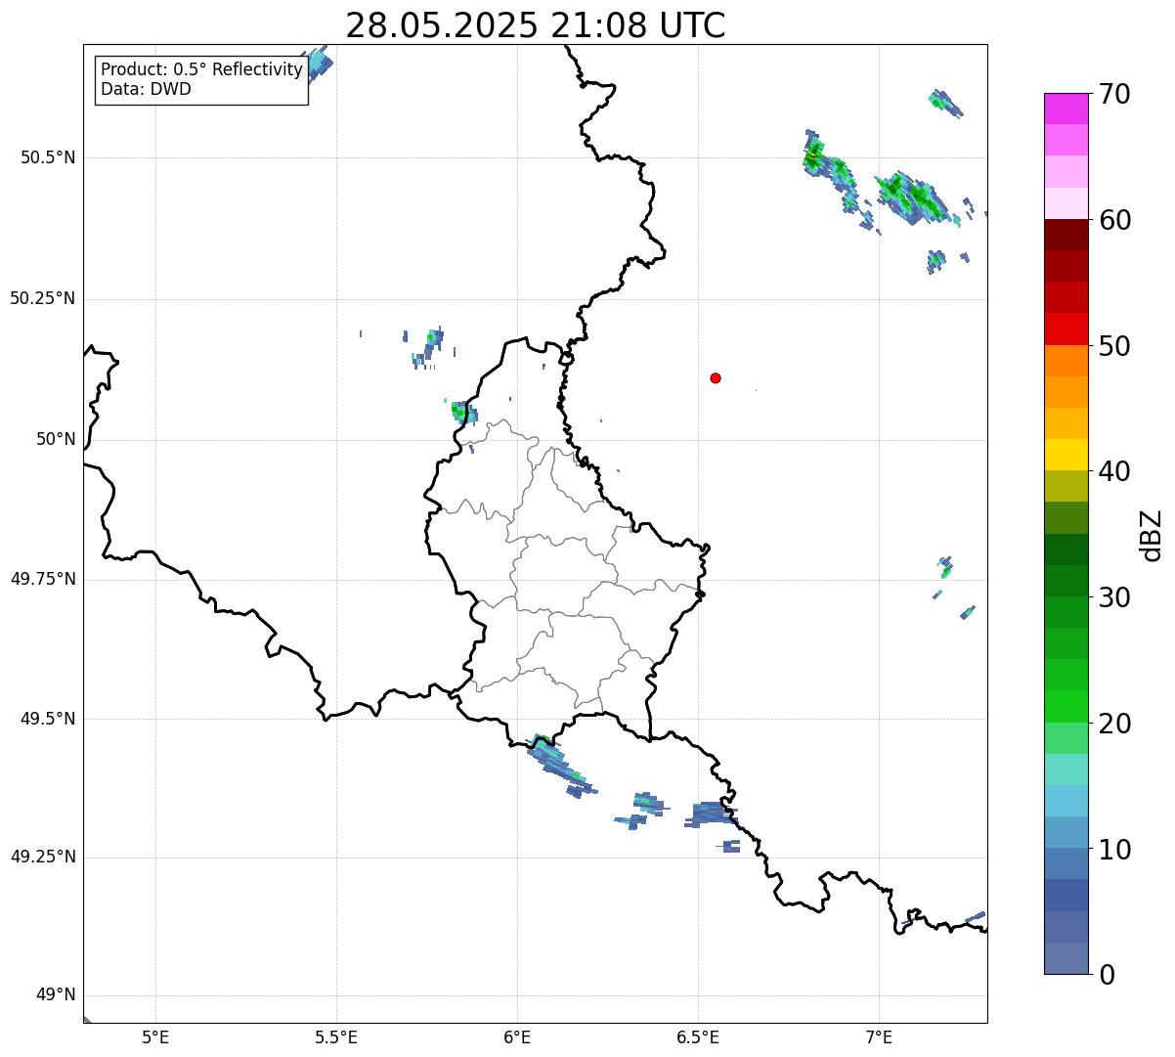
Task: Click the '49.25°N' latitude label
Action: point(42,857)
